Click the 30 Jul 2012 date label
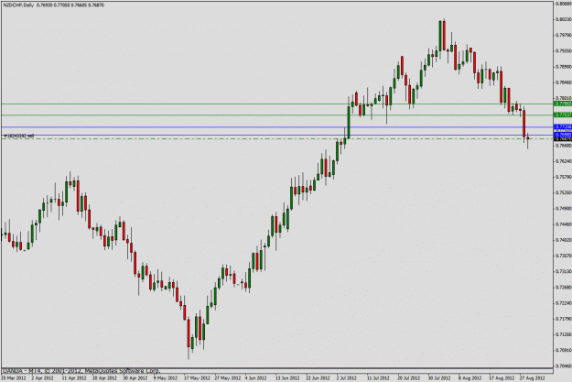 439,378
